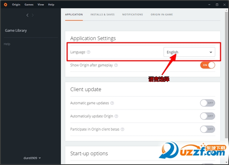Click Help link in the sidebar
The width and height of the screenshot is (229, 165).
pos(7,44)
